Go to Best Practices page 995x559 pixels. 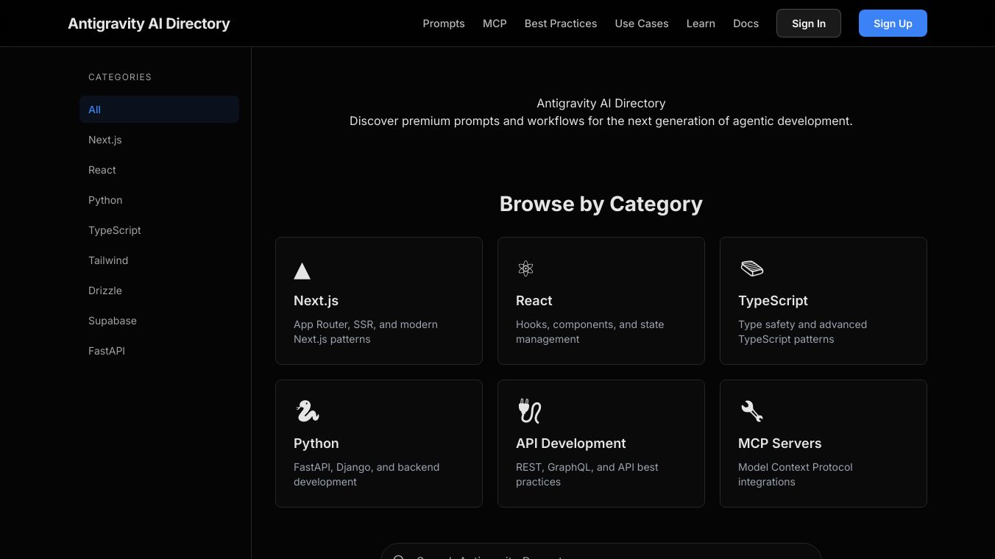pyautogui.click(x=561, y=24)
